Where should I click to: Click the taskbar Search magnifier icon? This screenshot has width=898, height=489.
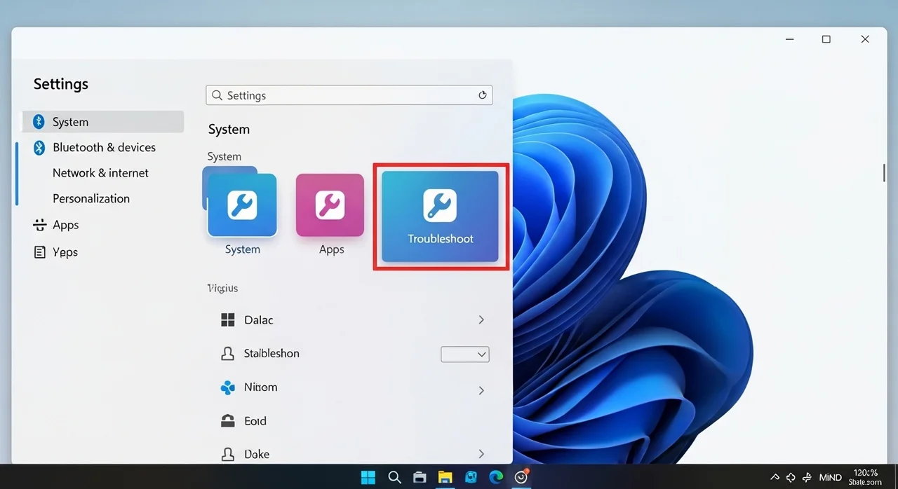point(394,477)
